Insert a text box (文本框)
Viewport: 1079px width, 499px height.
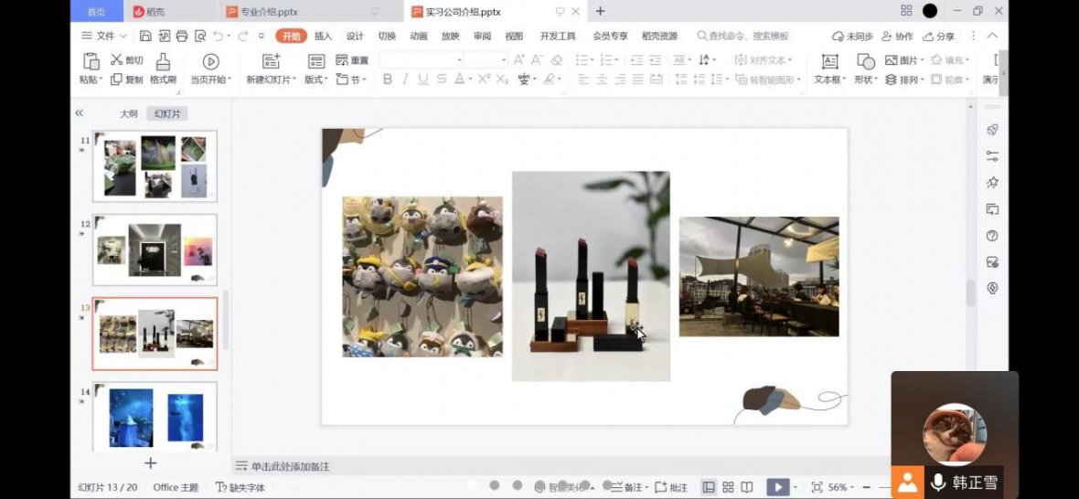coord(829,62)
